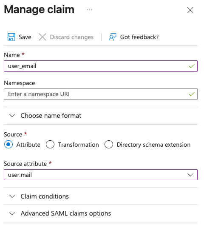
Task: Open the Source attribute dropdown showing user.mail
Action: [101, 175]
